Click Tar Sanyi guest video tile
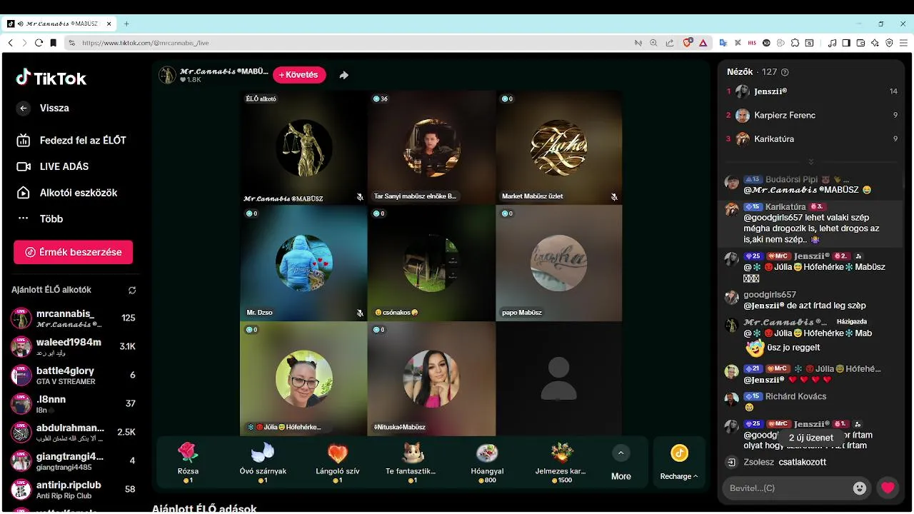The image size is (914, 514). click(431, 148)
